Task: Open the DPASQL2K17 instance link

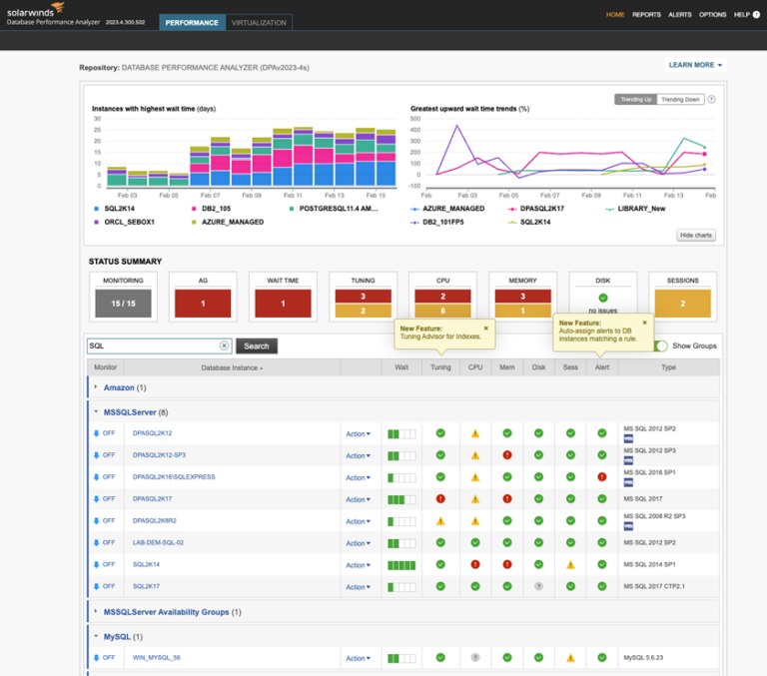Action: tap(152, 499)
